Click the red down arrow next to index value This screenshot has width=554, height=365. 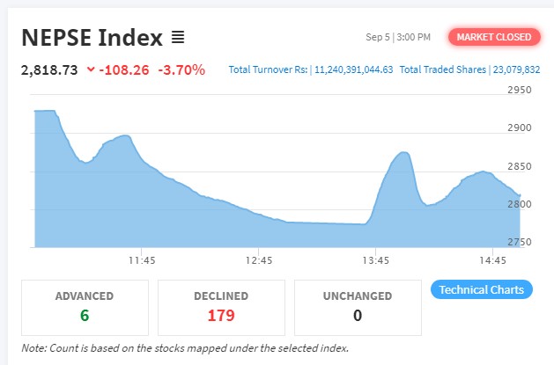91,69
